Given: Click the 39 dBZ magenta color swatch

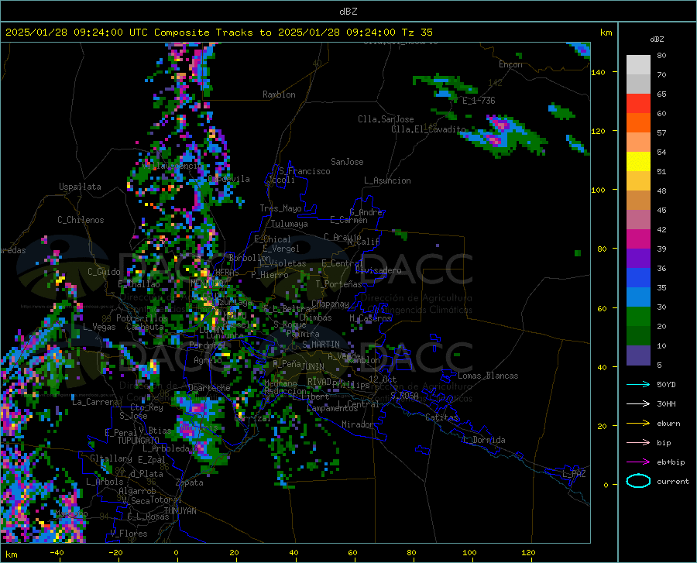Looking at the screenshot, I should tap(638, 239).
